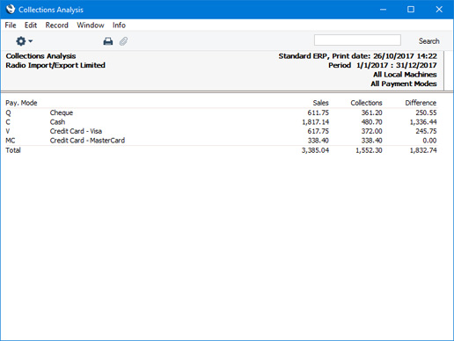454x341 pixels.
Task: Open the Window menu
Action: (91, 25)
